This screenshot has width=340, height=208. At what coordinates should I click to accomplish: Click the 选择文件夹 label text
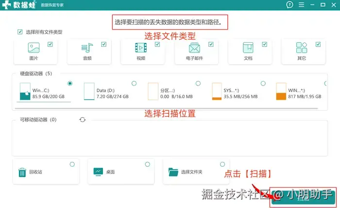pos(192,172)
